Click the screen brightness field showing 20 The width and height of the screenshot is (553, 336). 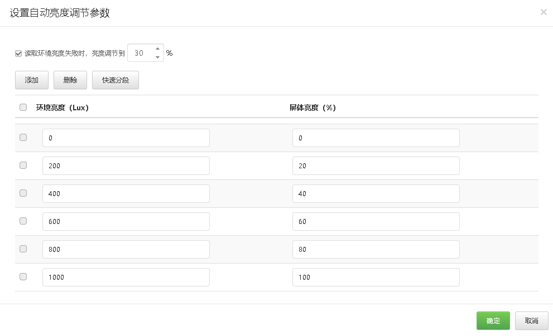coord(376,165)
